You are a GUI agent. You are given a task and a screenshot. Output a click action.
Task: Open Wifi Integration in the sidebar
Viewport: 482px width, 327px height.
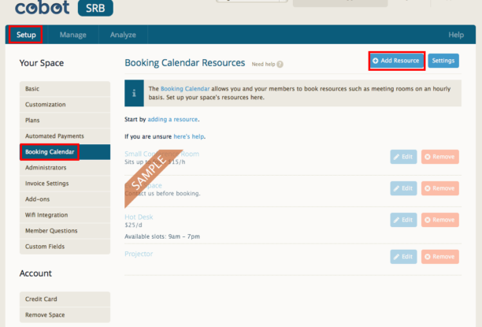65,215
